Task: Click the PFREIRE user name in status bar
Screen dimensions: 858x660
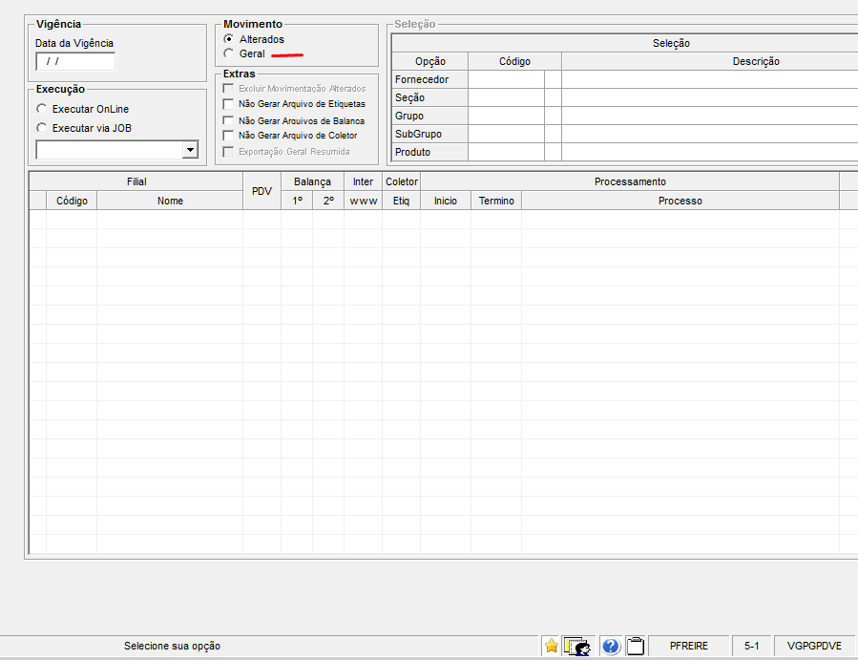Action: coord(688,646)
